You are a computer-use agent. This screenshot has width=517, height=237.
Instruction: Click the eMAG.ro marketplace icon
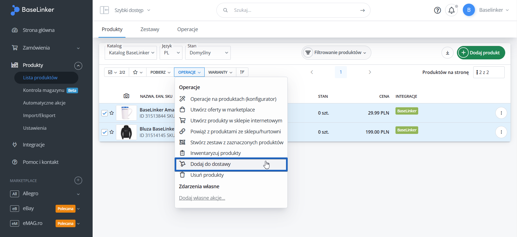15,224
